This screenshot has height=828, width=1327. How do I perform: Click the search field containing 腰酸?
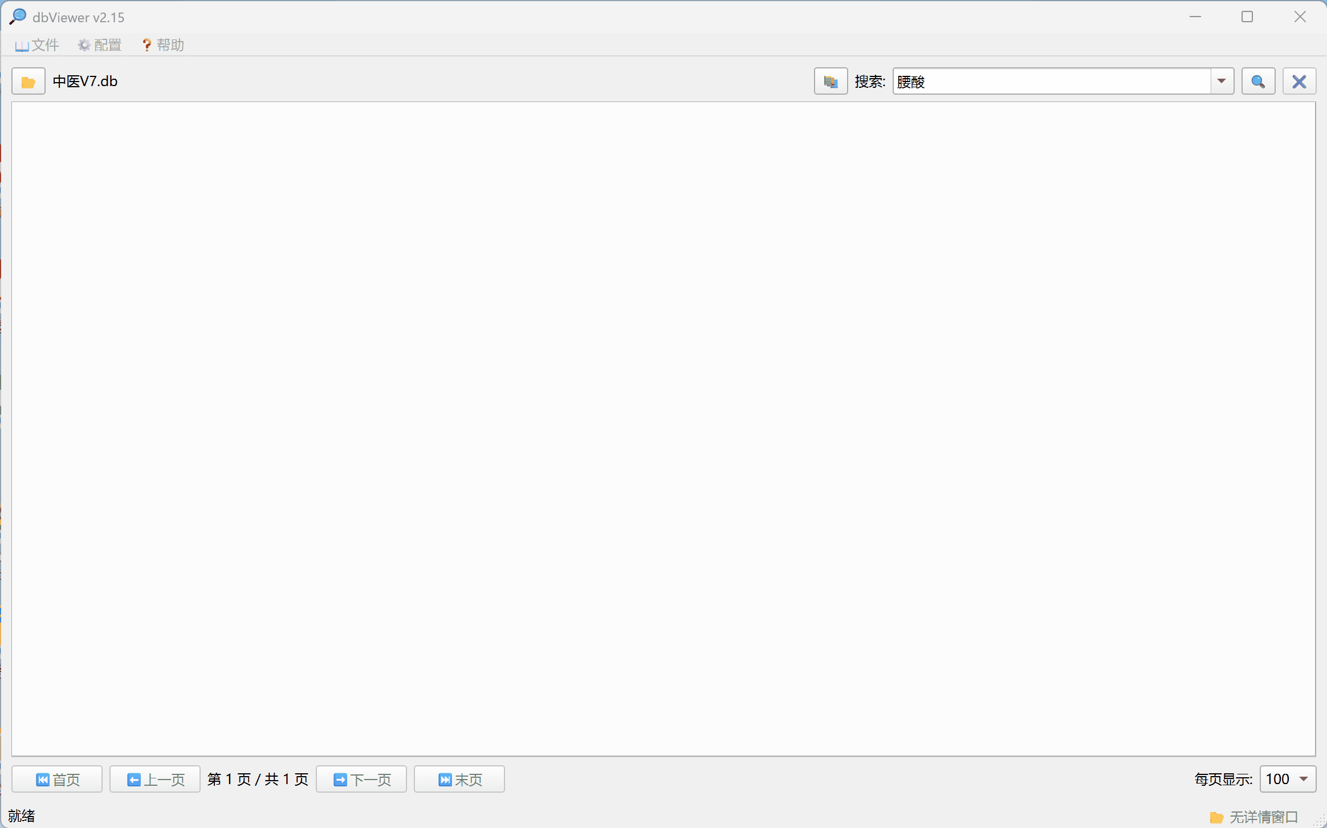(x=1052, y=82)
